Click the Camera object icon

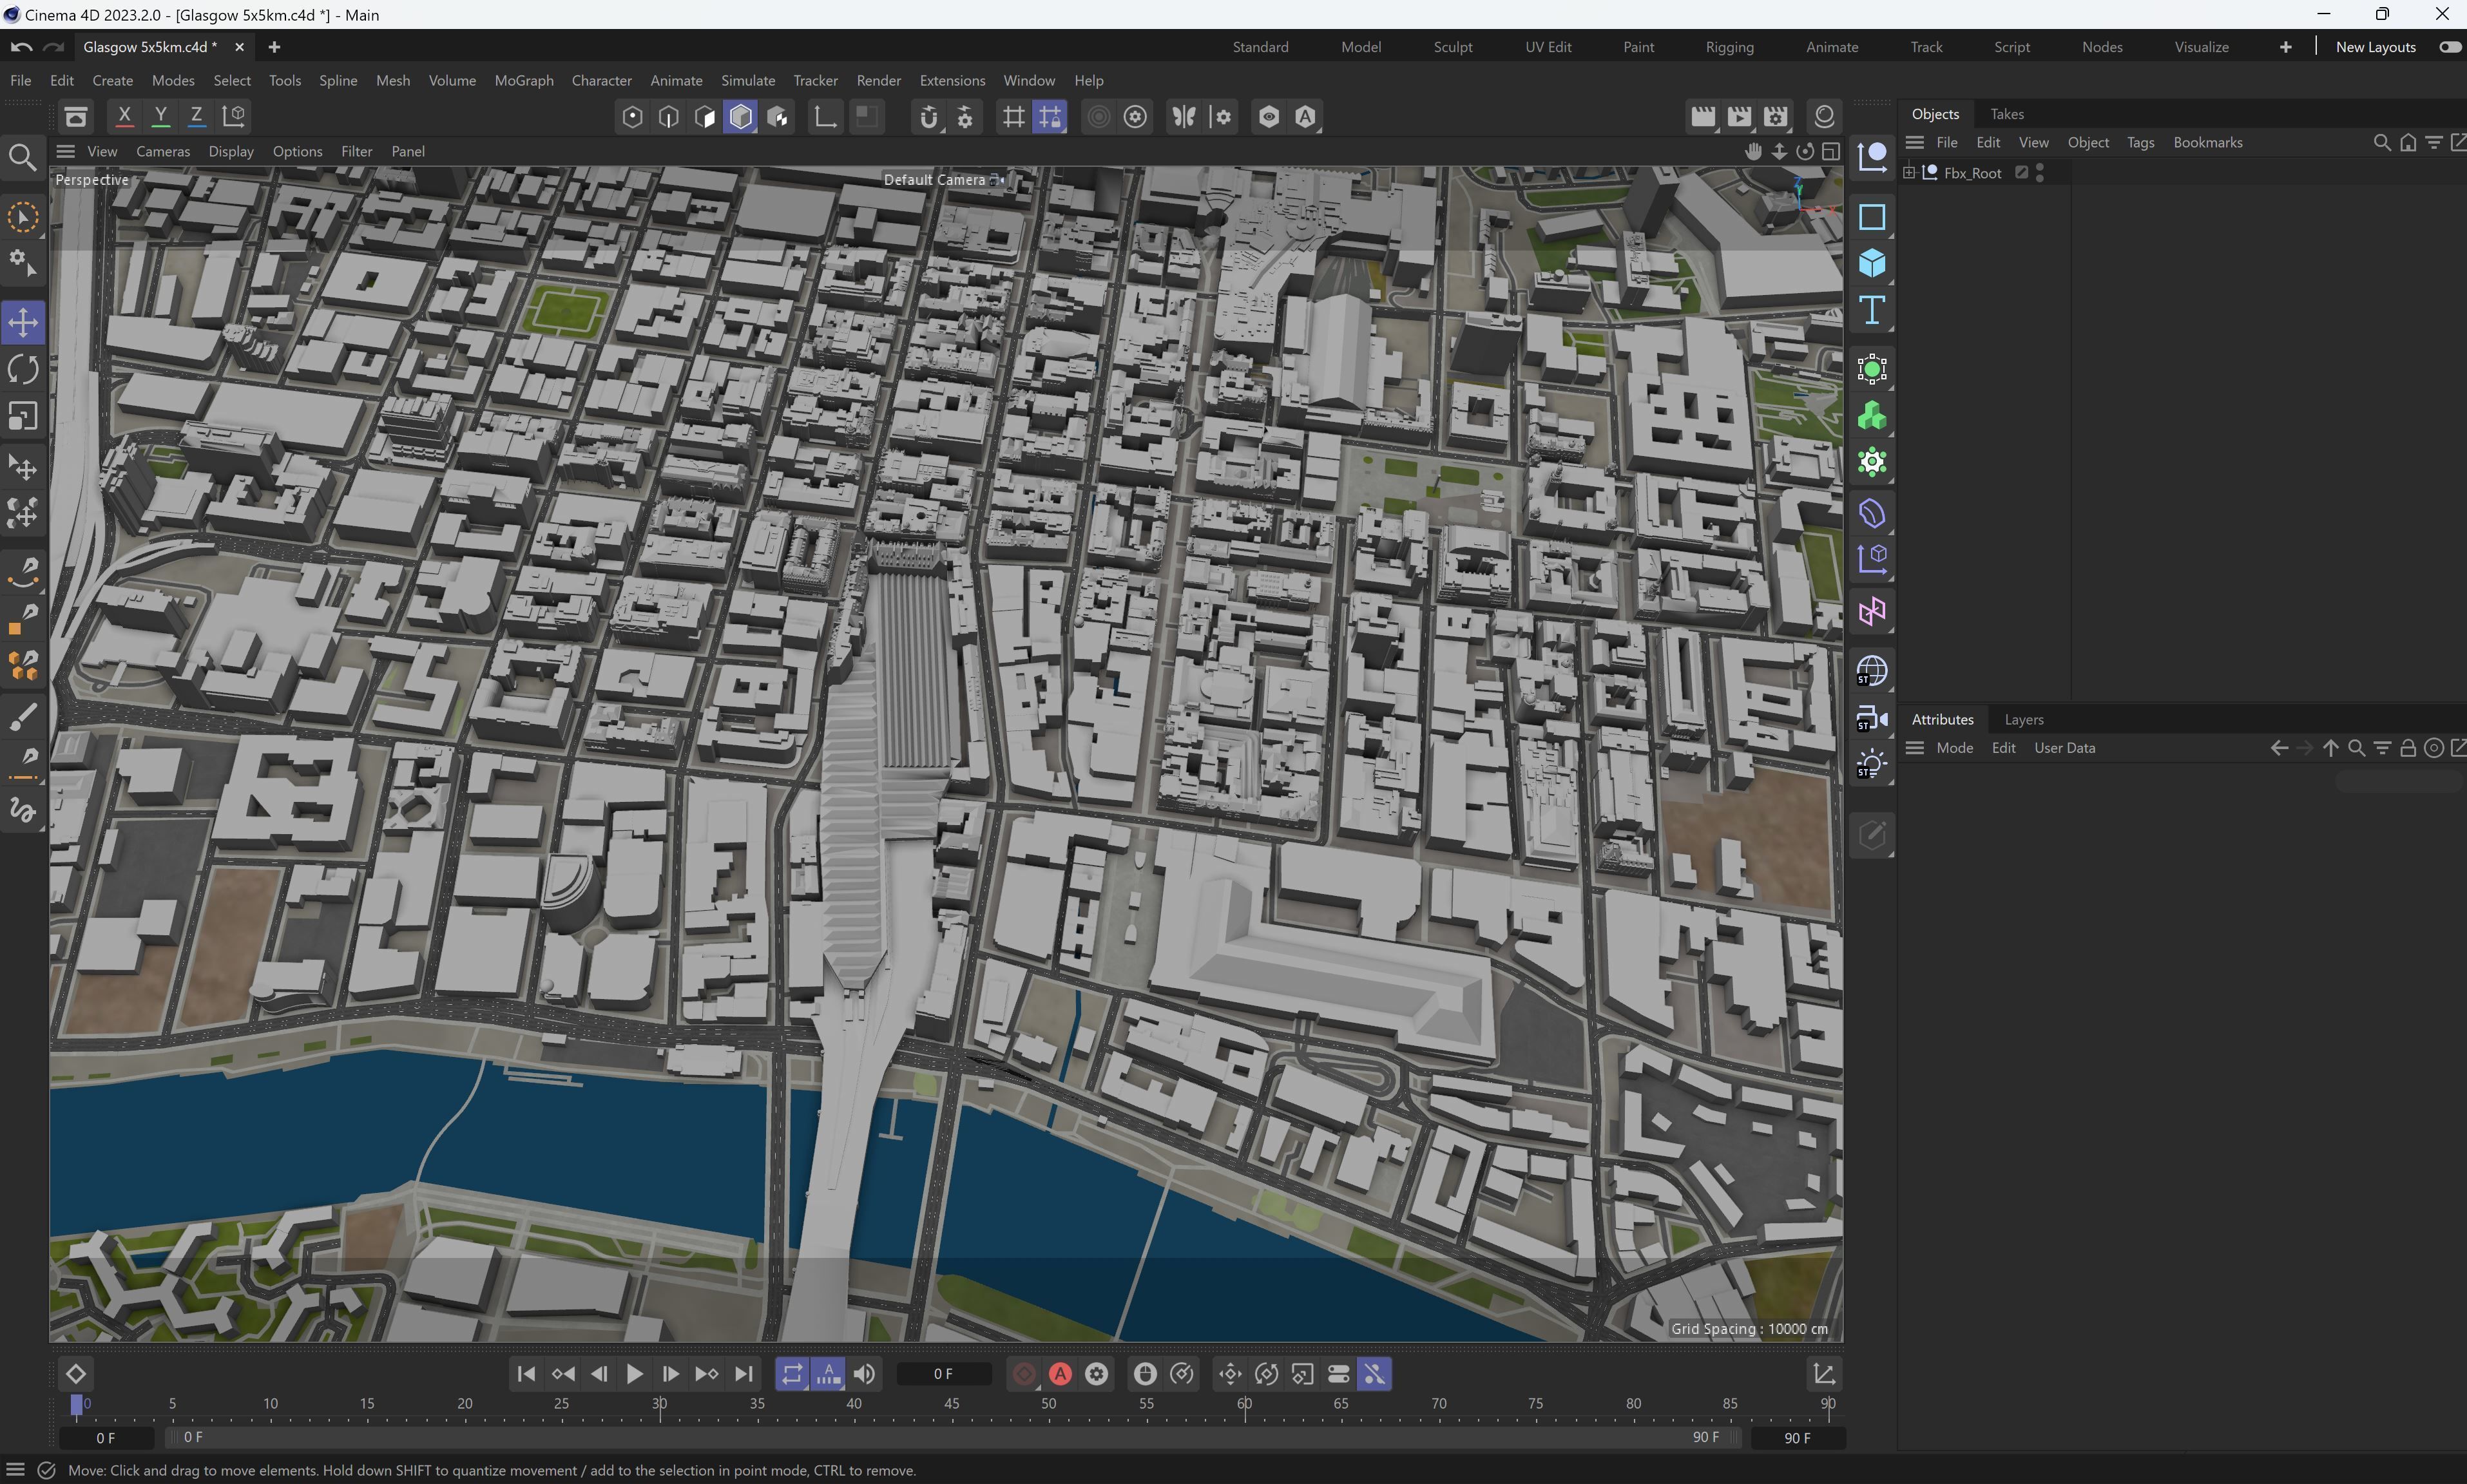[x=1872, y=718]
